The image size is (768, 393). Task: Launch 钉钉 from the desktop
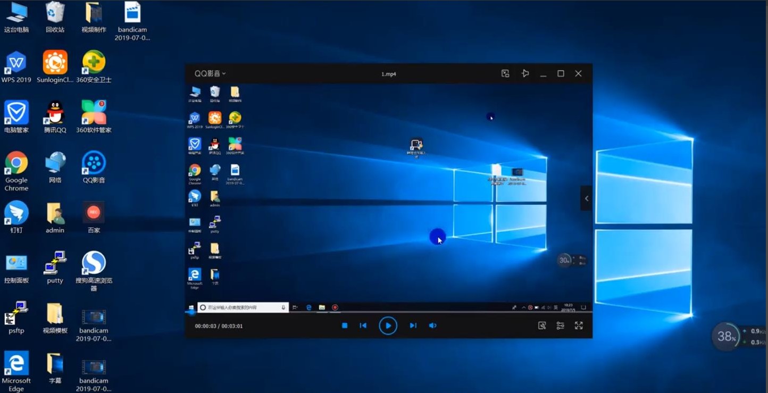16,218
